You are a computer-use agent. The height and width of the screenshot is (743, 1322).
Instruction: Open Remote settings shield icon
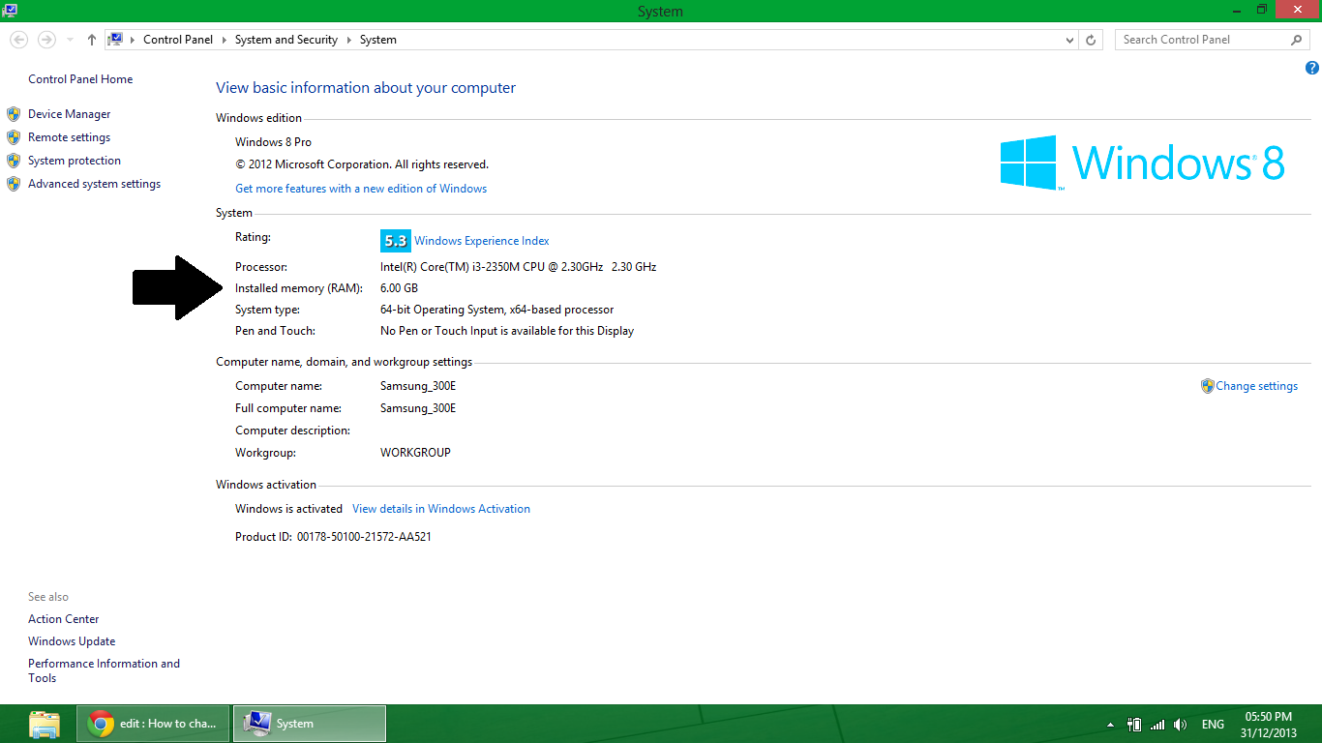pyautogui.click(x=14, y=136)
